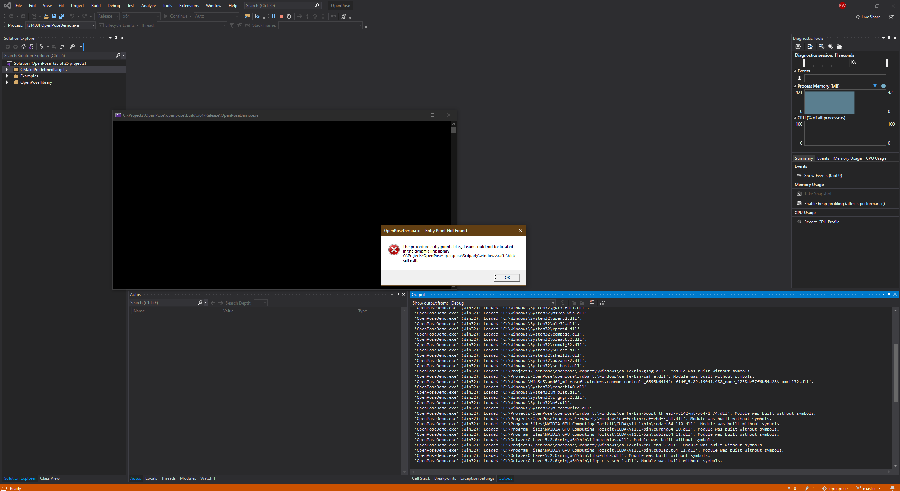Click Clear All icon in Output toolbar
900x491 pixels.
[592, 303]
